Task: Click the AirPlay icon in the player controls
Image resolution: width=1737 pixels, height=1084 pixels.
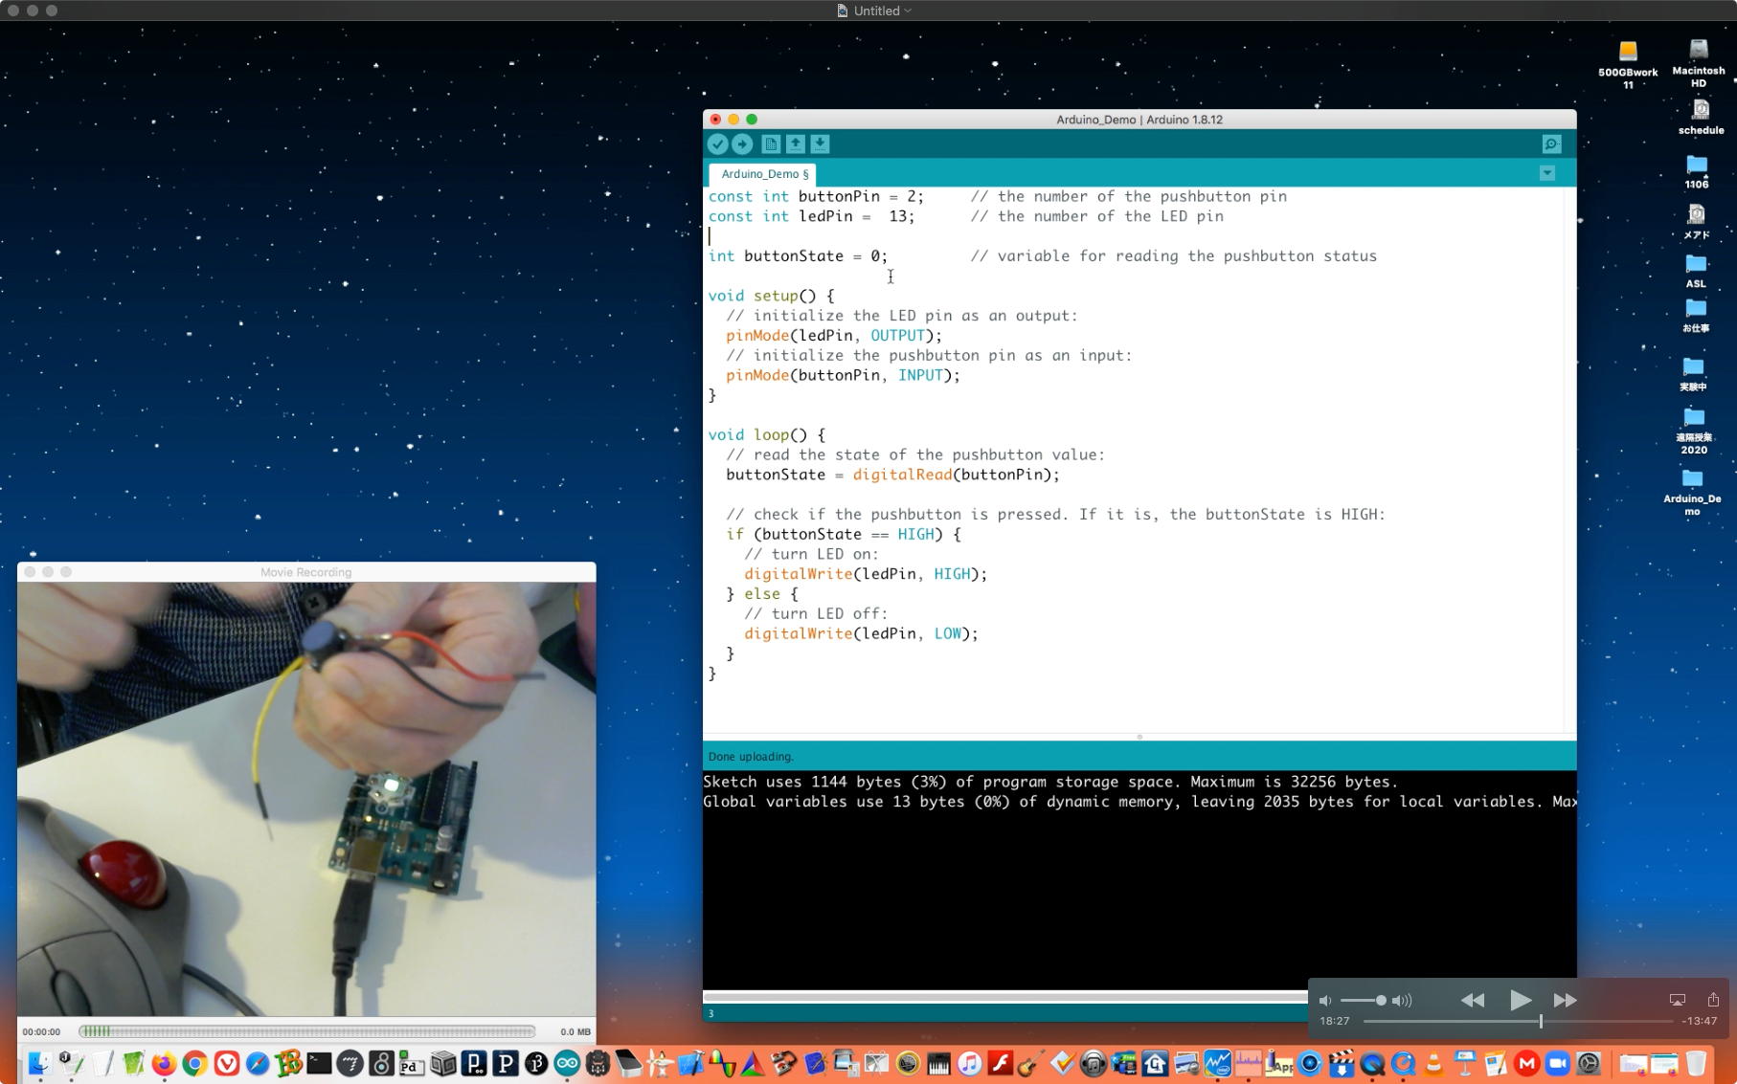Action: [1678, 1000]
